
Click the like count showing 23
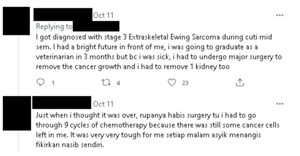pos(185,83)
